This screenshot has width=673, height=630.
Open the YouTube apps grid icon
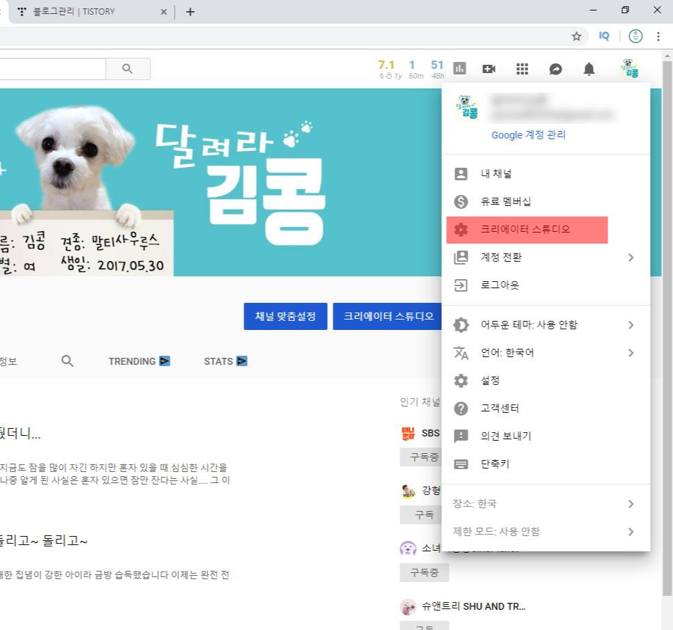(x=522, y=69)
